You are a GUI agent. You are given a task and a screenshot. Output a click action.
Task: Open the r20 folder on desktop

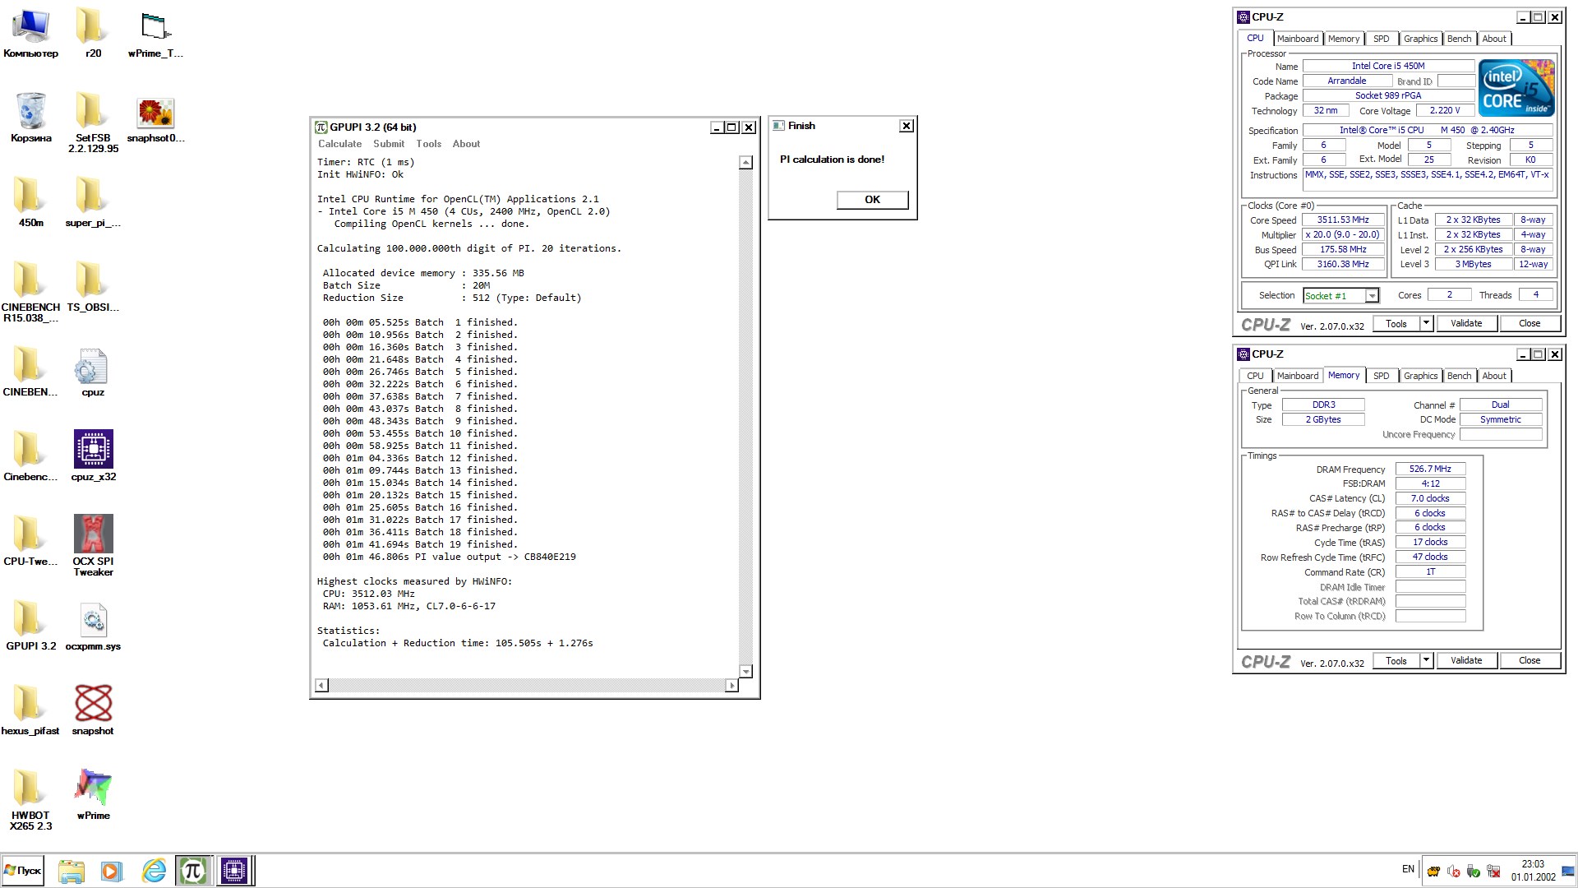(x=93, y=34)
